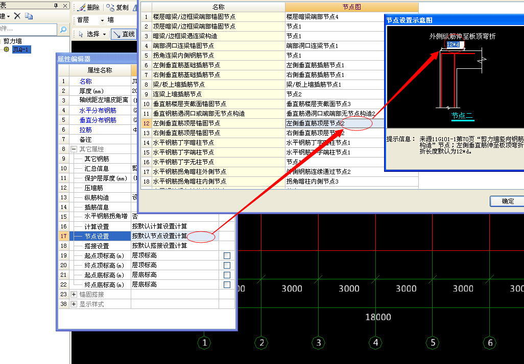Select the 保护层厚度(mm) property row

coord(100,178)
